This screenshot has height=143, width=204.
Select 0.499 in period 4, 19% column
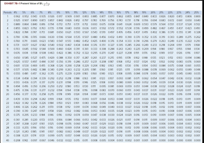145,28
